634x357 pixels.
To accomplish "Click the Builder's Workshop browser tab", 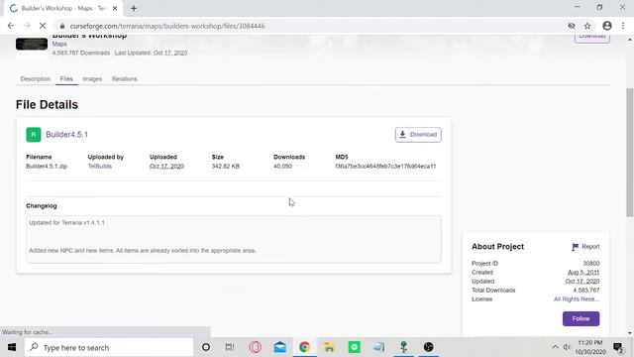I will [x=63, y=8].
